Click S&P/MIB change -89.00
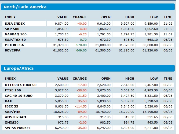The image size is (179, 134). pos(82,112)
